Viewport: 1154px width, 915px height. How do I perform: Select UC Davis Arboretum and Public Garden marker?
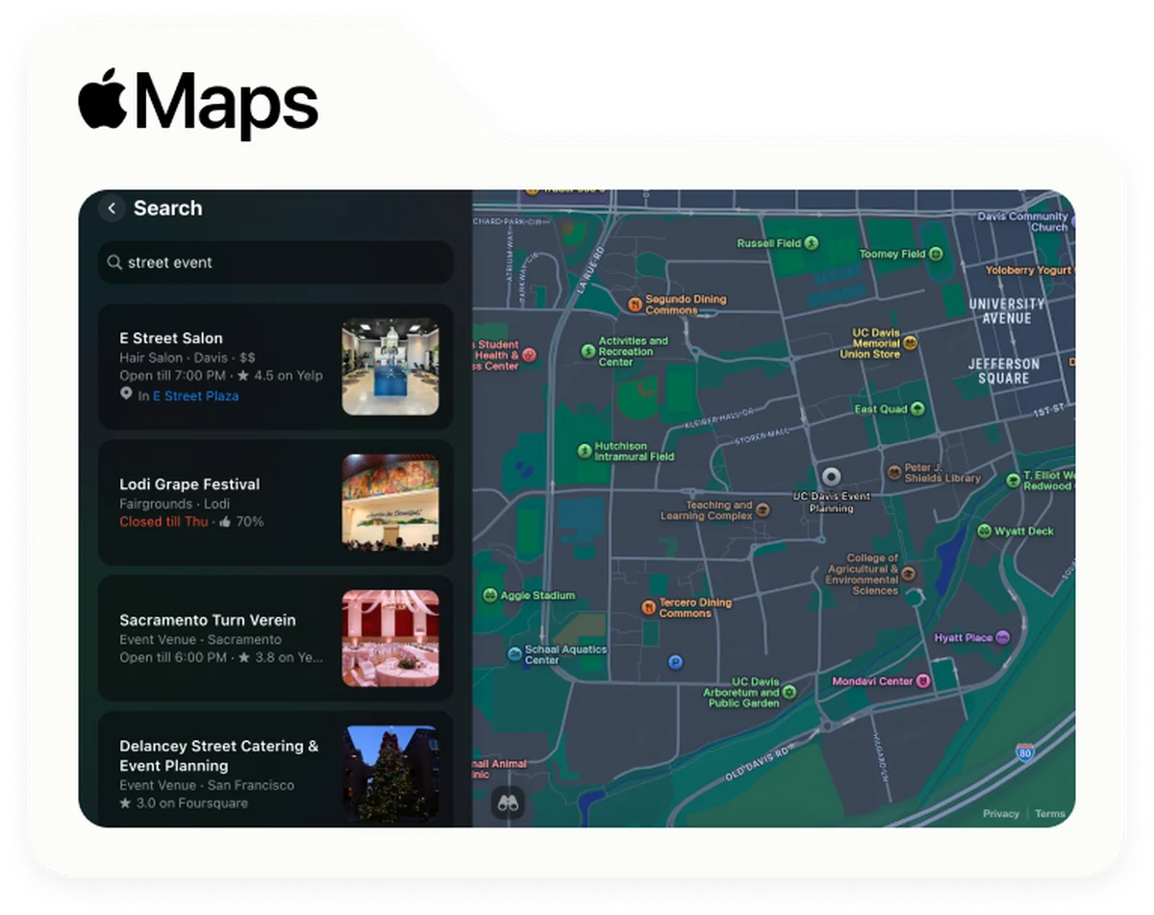(790, 691)
